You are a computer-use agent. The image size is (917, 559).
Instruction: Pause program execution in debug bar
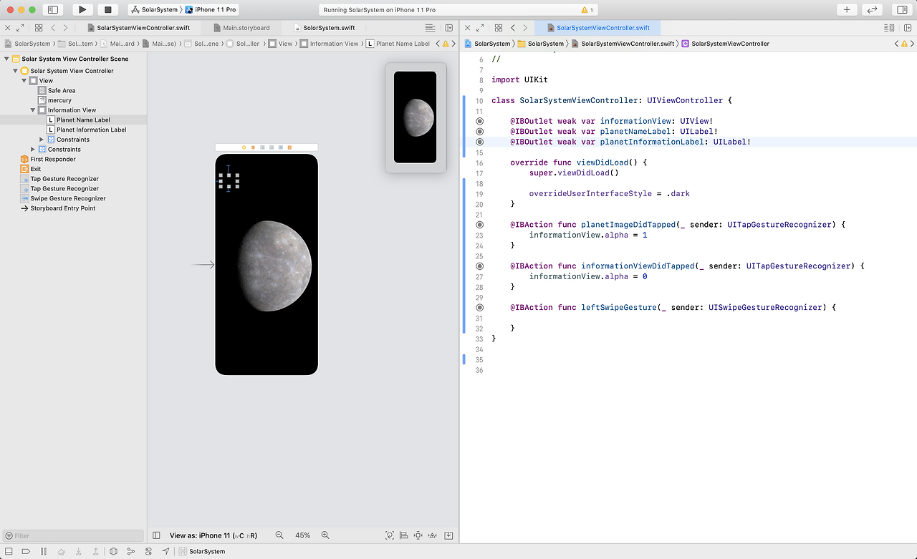(44, 551)
